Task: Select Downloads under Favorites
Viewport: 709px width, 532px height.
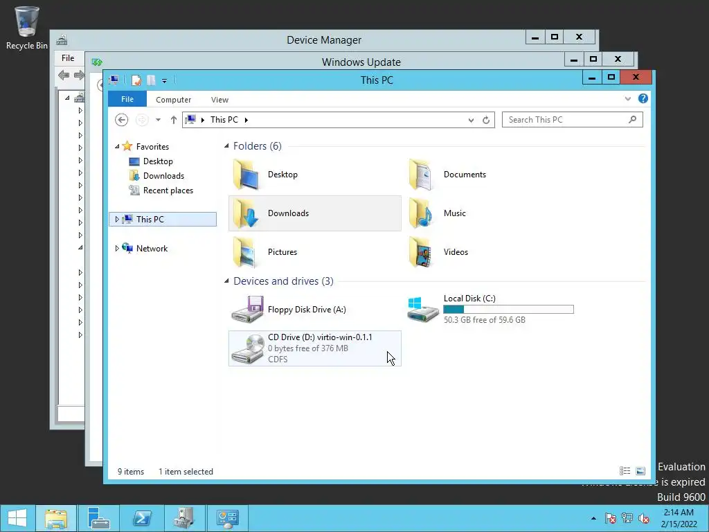Action: click(163, 176)
